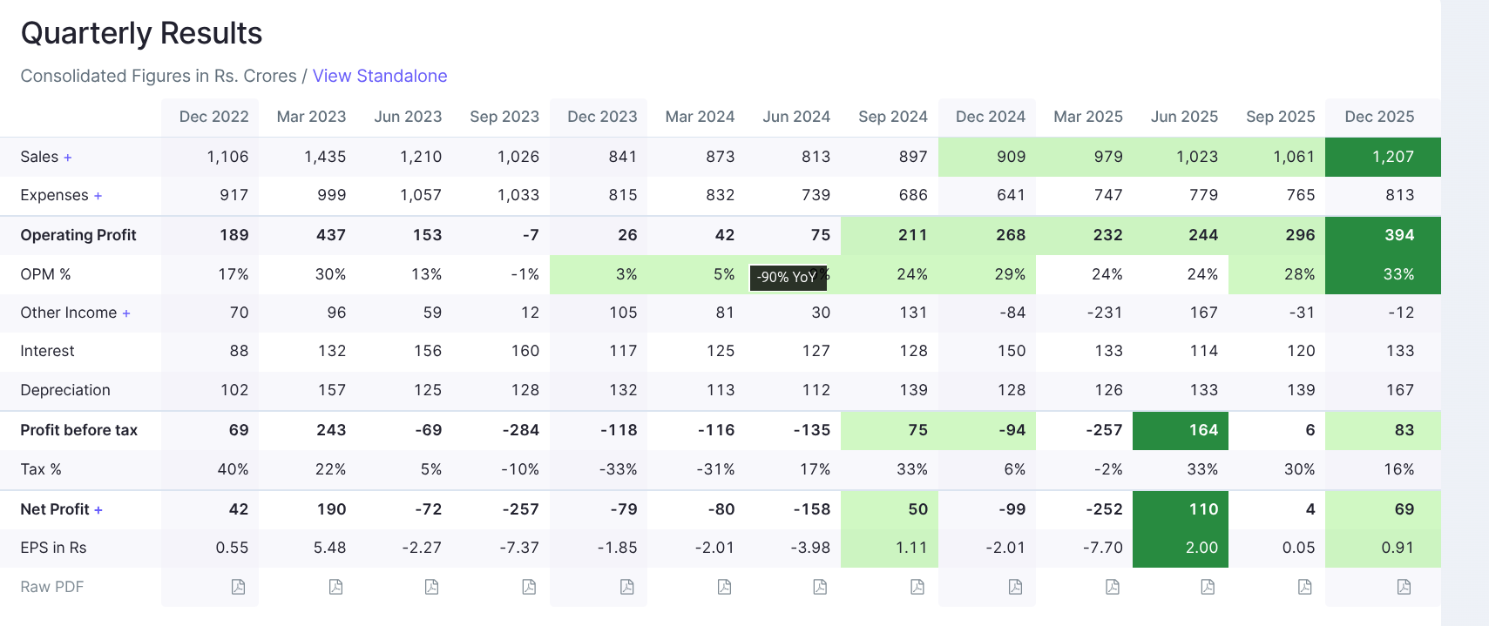Open the Jun 2024 raw PDF icon
This screenshot has width=1489, height=626.
point(820,587)
